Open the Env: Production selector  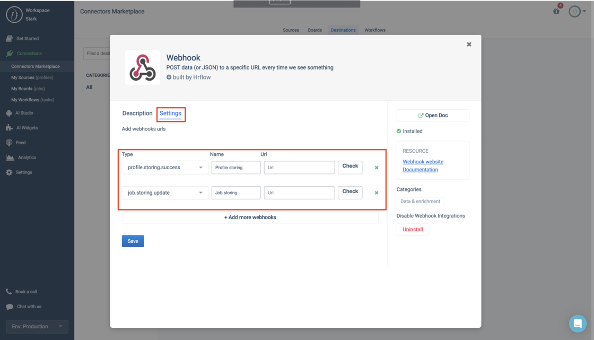click(x=37, y=326)
